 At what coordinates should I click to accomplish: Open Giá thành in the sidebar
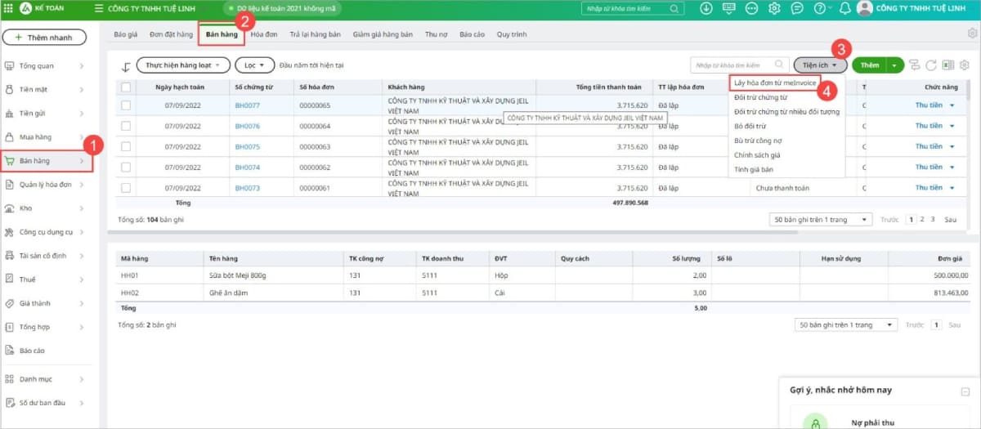coord(45,303)
